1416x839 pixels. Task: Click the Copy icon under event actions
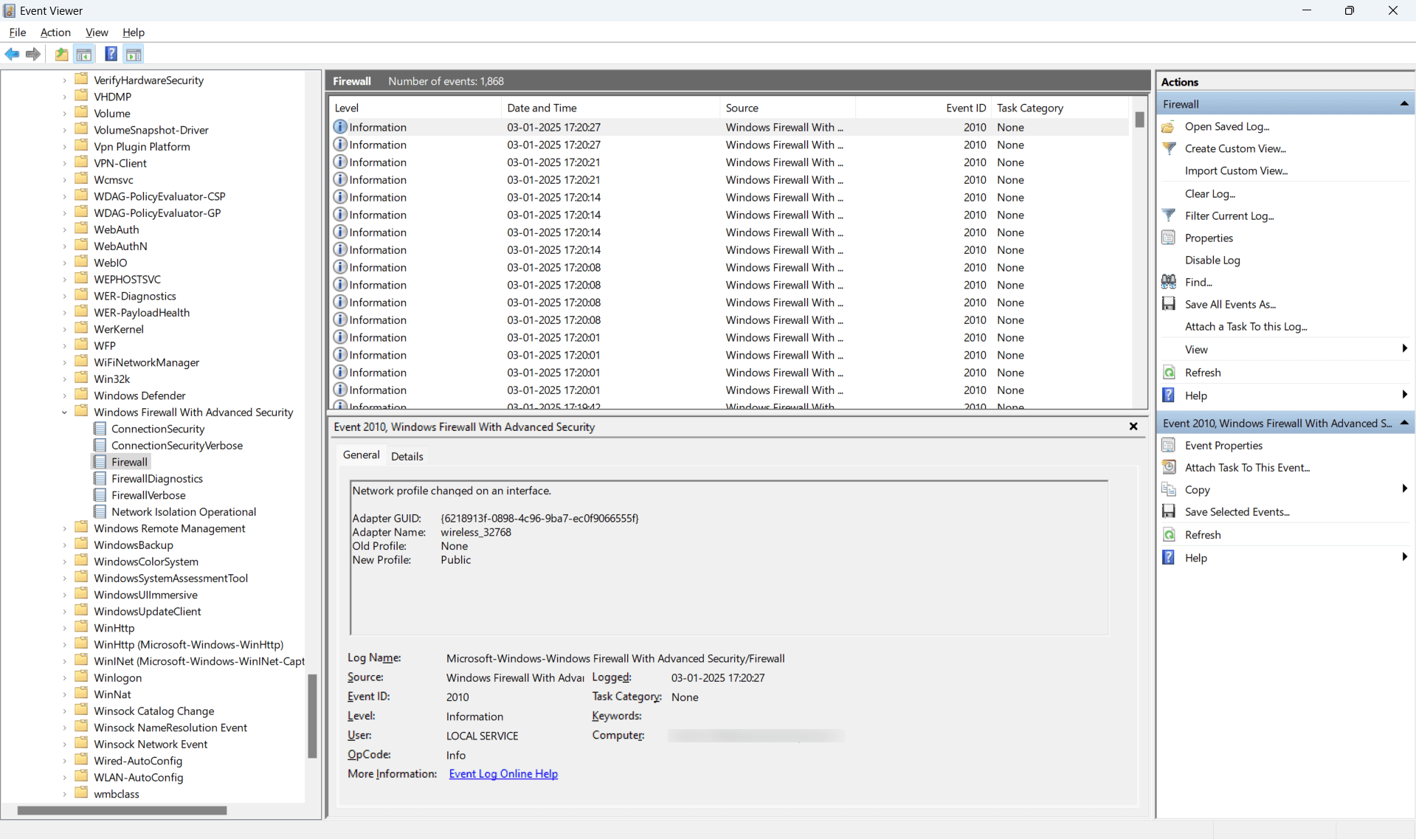(x=1170, y=489)
